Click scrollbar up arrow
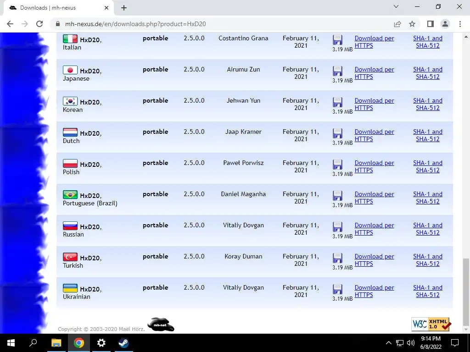The height and width of the screenshot is (352, 470). tap(466, 37)
